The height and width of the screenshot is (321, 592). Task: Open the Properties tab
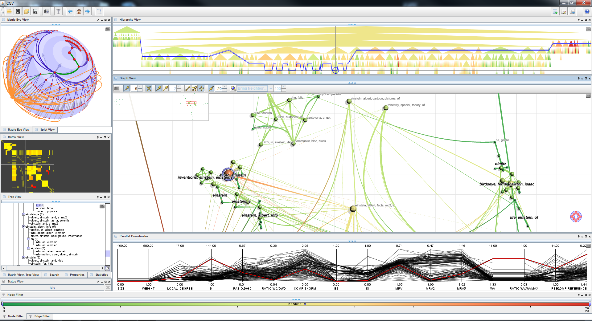click(75, 275)
